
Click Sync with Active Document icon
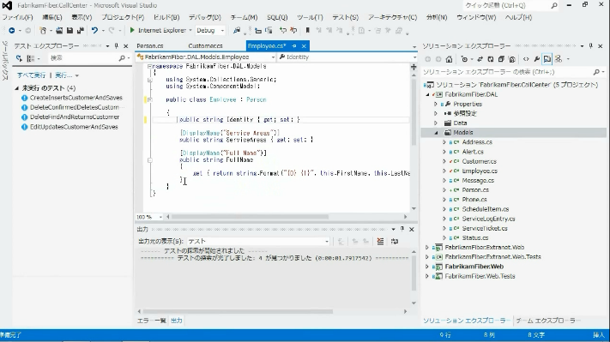[x=480, y=59]
